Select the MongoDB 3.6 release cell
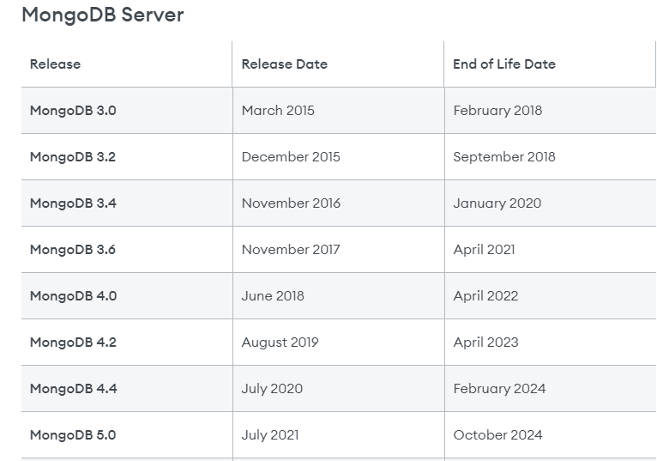Image resolution: width=657 pixels, height=461 pixels. coord(73,249)
